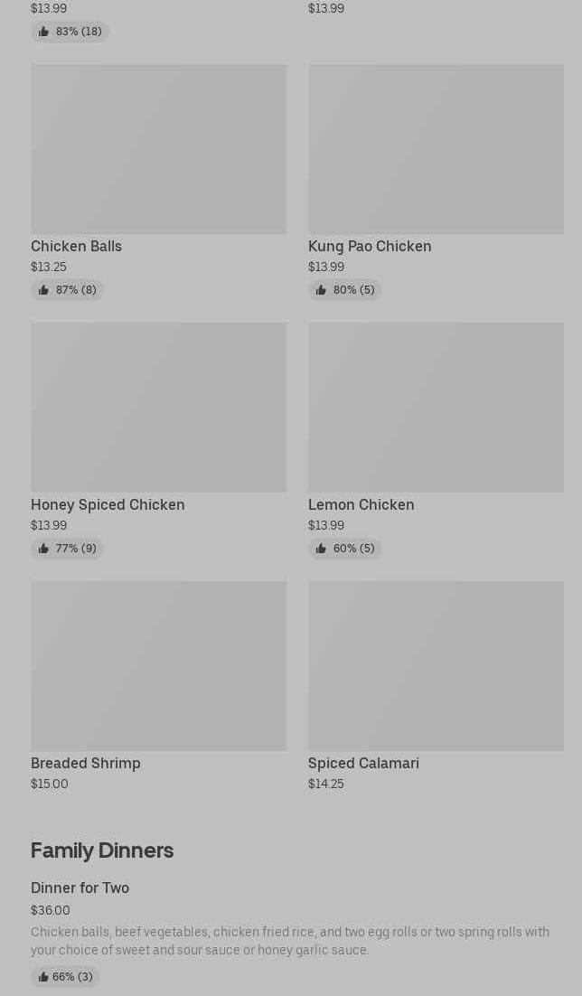Screen dimensions: 582x996
Task: Open the Chicken Balls photo thumbnail
Action: click(158, 149)
